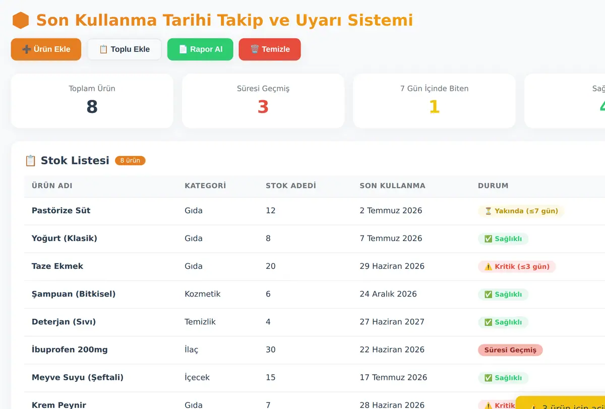Click the Ürün Ekle button
This screenshot has height=409, width=605.
(46, 49)
